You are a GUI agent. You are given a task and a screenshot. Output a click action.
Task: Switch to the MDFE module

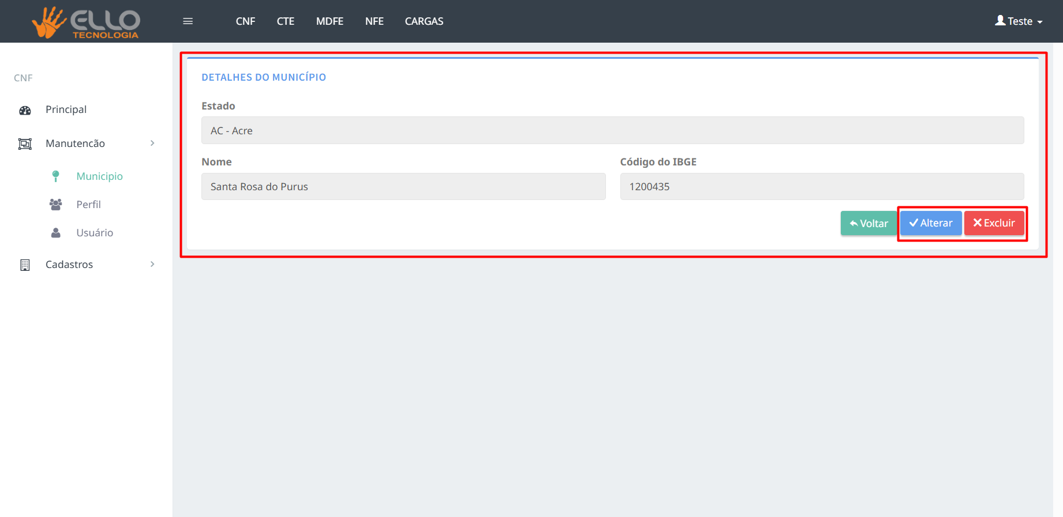(330, 21)
